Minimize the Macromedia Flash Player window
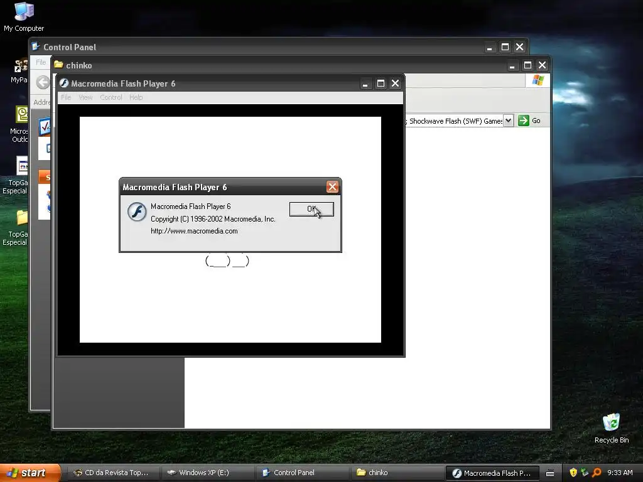This screenshot has height=482, width=643. pos(365,83)
